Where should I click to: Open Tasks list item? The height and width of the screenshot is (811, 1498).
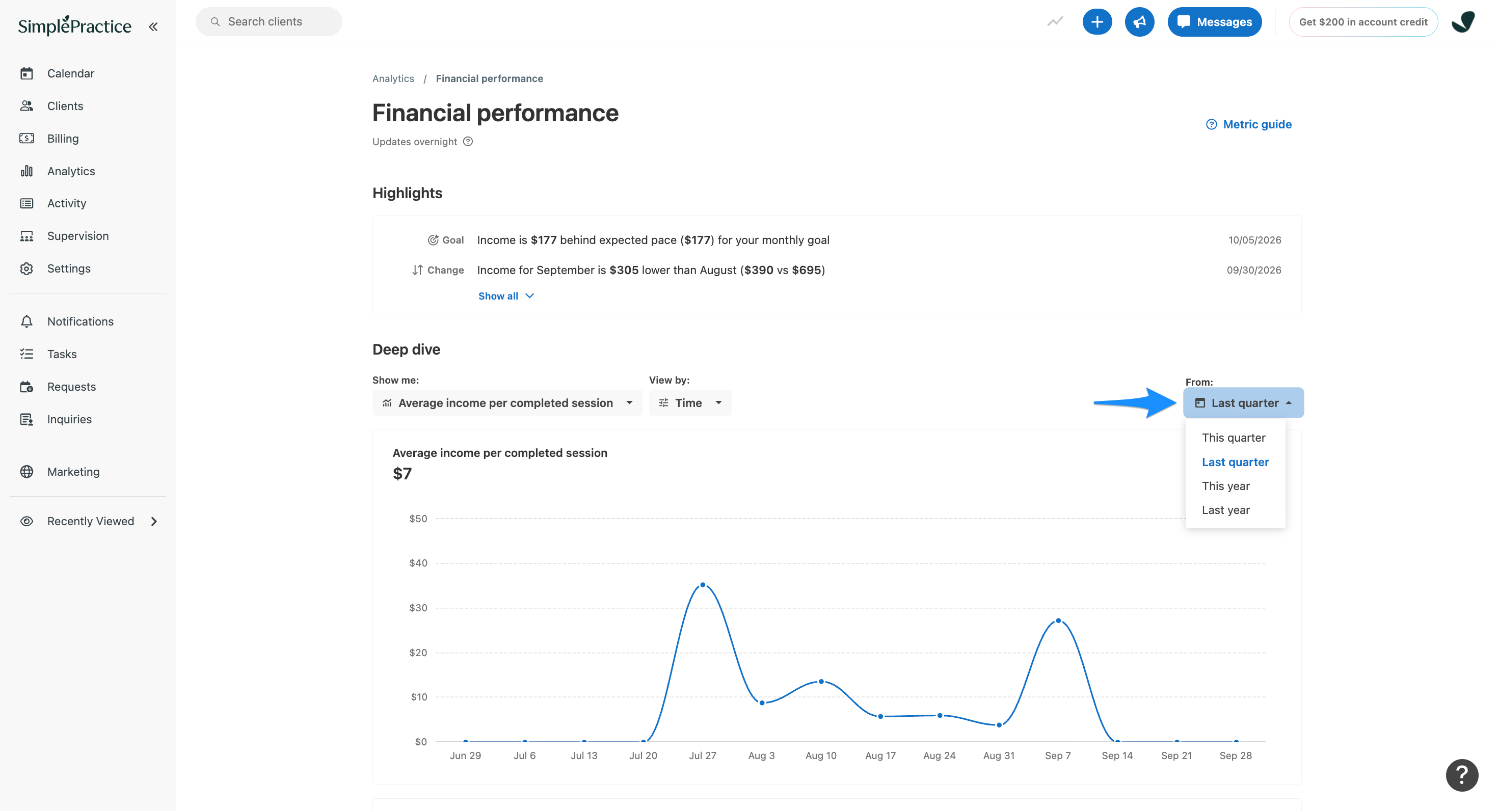click(x=62, y=354)
